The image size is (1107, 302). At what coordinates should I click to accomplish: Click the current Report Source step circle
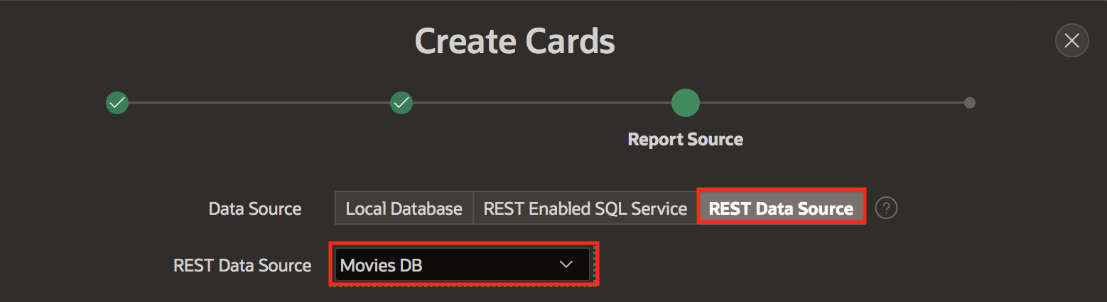[x=685, y=103]
